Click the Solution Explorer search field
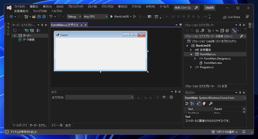The width and height of the screenshot is (258, 139). click(215, 36)
